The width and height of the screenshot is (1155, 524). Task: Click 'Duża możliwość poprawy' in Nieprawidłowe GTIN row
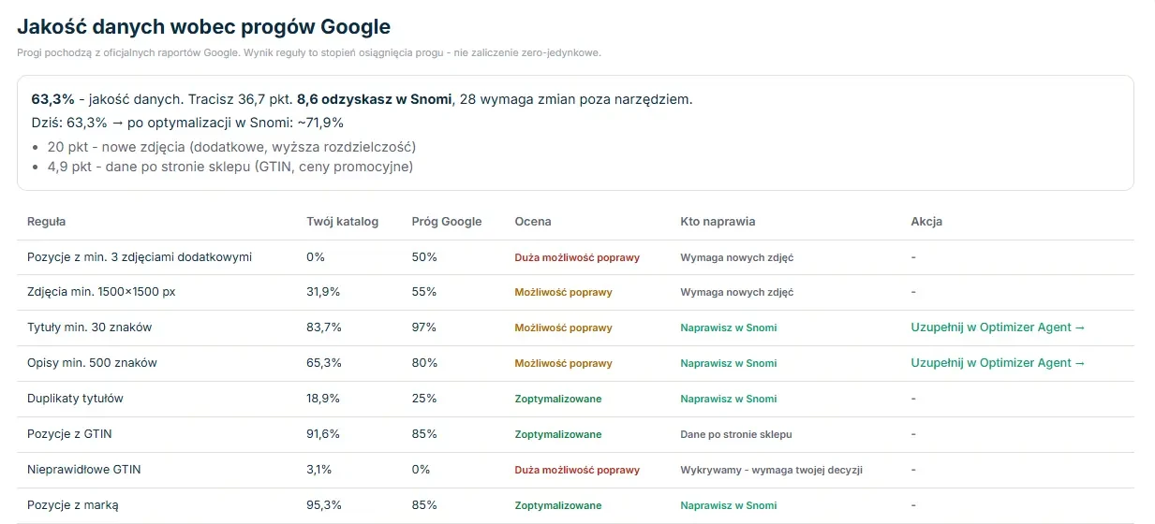(577, 470)
